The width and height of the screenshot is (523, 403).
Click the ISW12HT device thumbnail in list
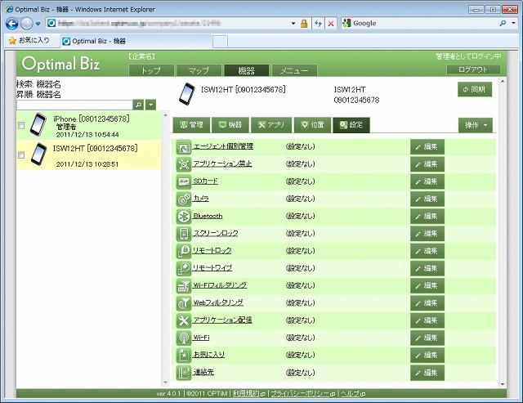tap(38, 154)
